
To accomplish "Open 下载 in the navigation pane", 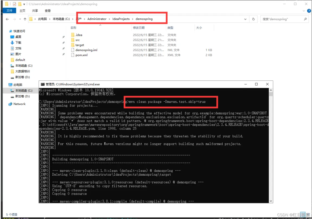I will [x=18, y=43].
